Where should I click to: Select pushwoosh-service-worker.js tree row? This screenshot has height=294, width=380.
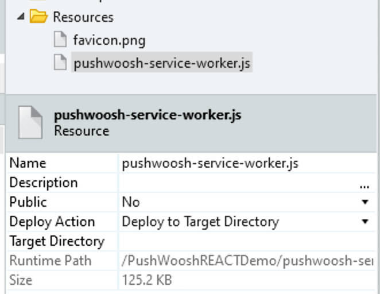pyautogui.click(x=162, y=62)
